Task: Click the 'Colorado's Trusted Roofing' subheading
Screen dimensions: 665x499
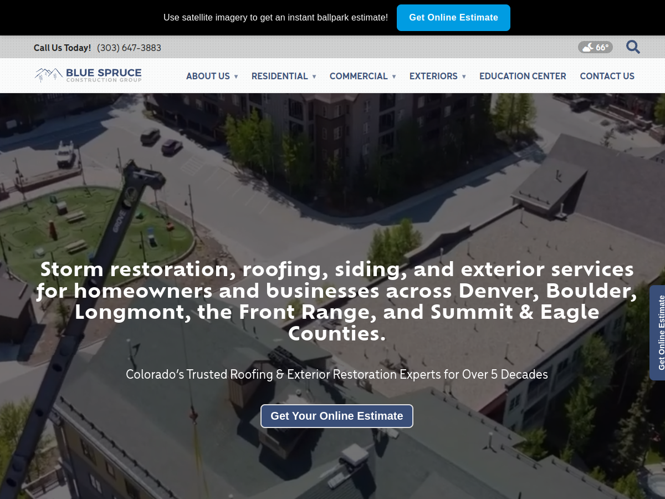Action: [337, 374]
